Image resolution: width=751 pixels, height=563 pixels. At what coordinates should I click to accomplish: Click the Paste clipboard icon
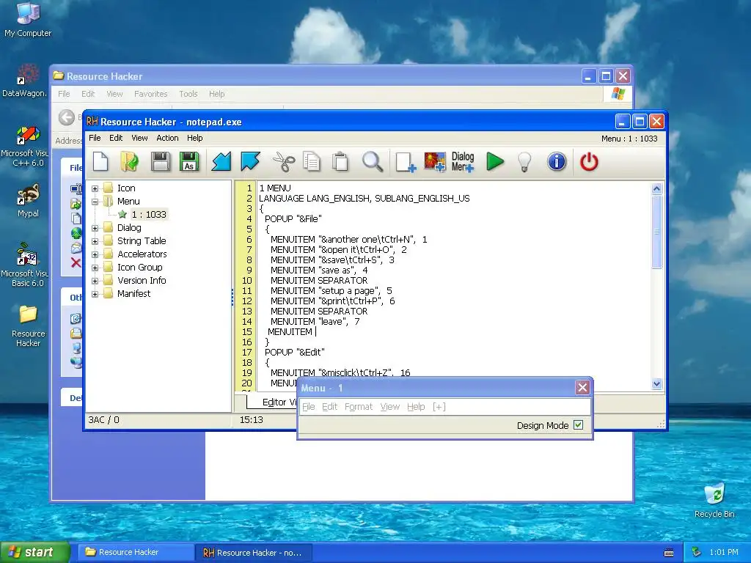tap(340, 162)
